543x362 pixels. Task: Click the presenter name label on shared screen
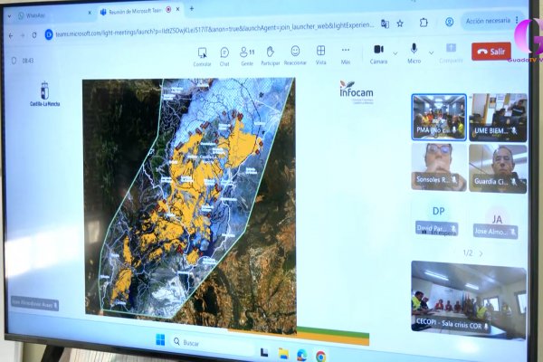point(34,304)
